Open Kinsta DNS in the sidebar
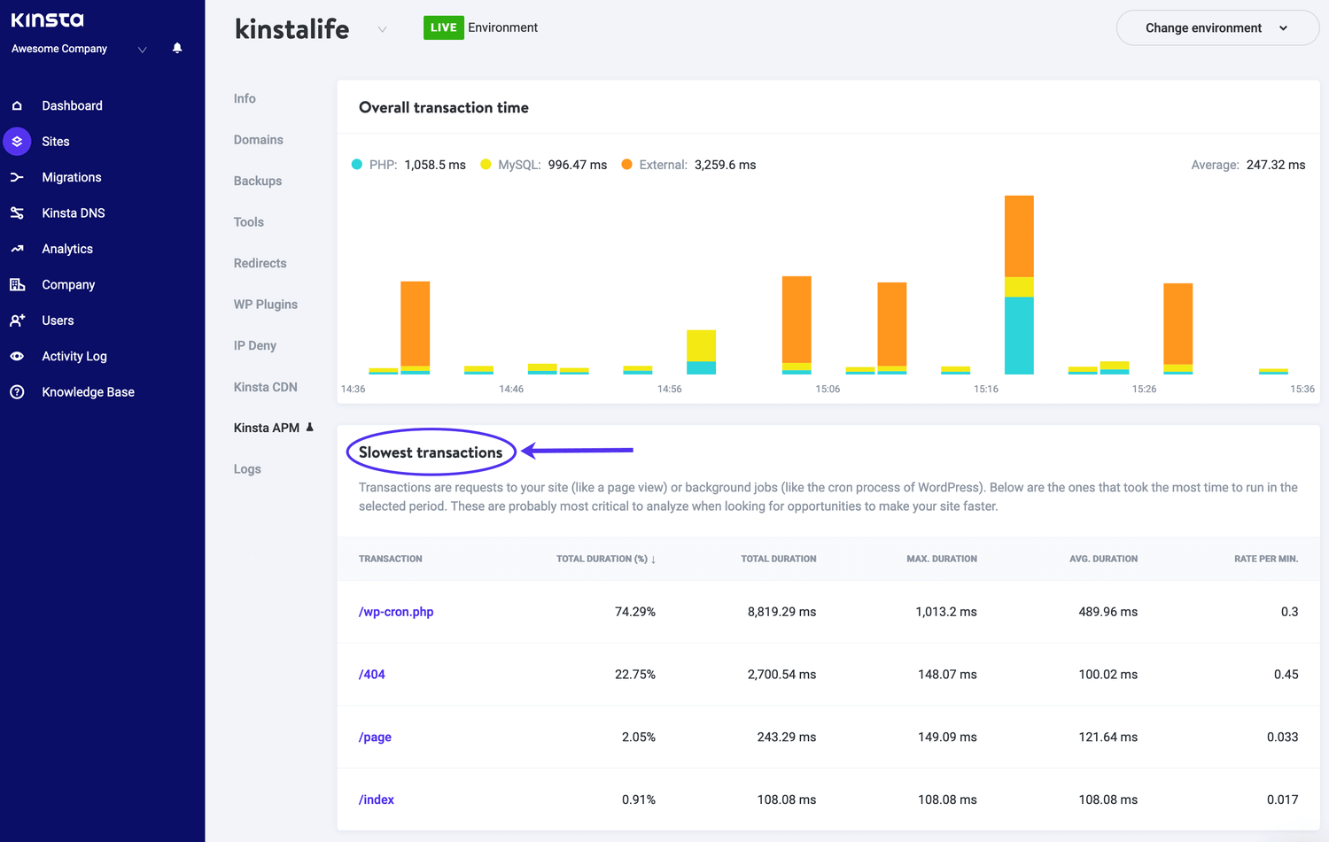This screenshot has height=842, width=1329. point(74,213)
